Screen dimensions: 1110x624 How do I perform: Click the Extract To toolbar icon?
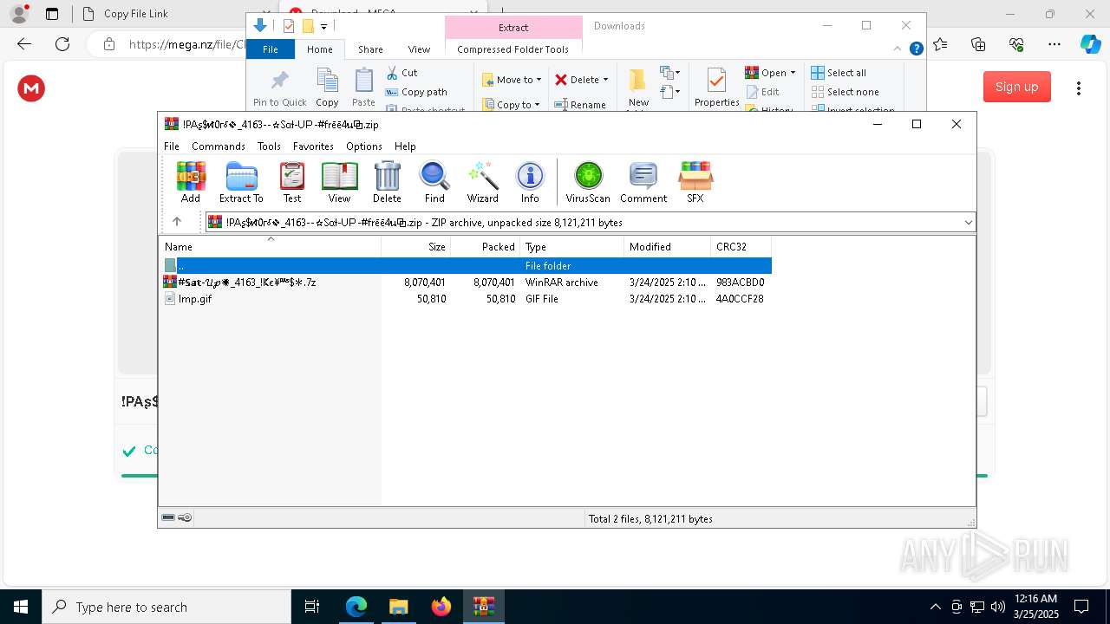coord(241,182)
